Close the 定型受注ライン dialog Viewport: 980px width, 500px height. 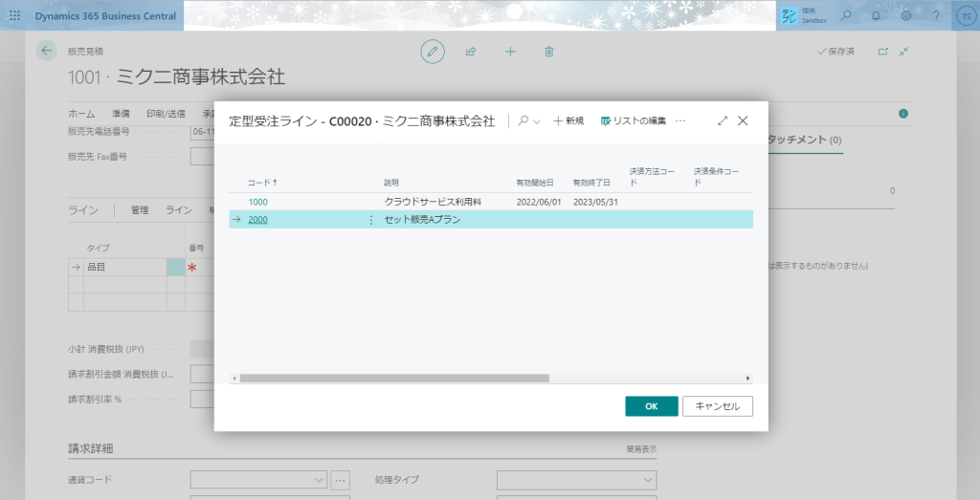coord(743,121)
